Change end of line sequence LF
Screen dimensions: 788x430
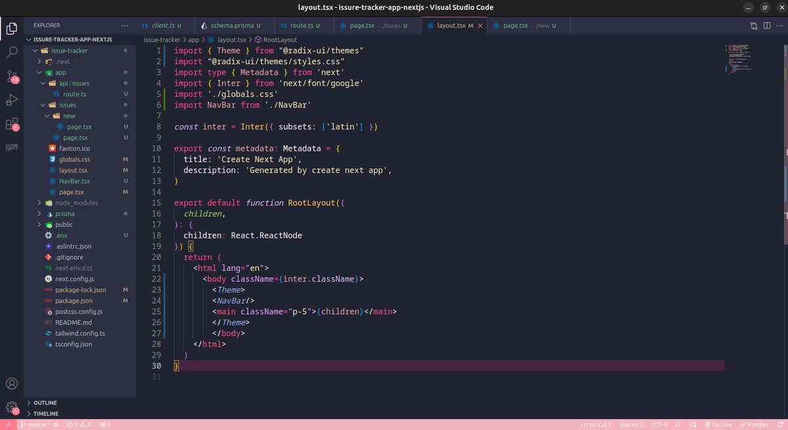pos(678,425)
